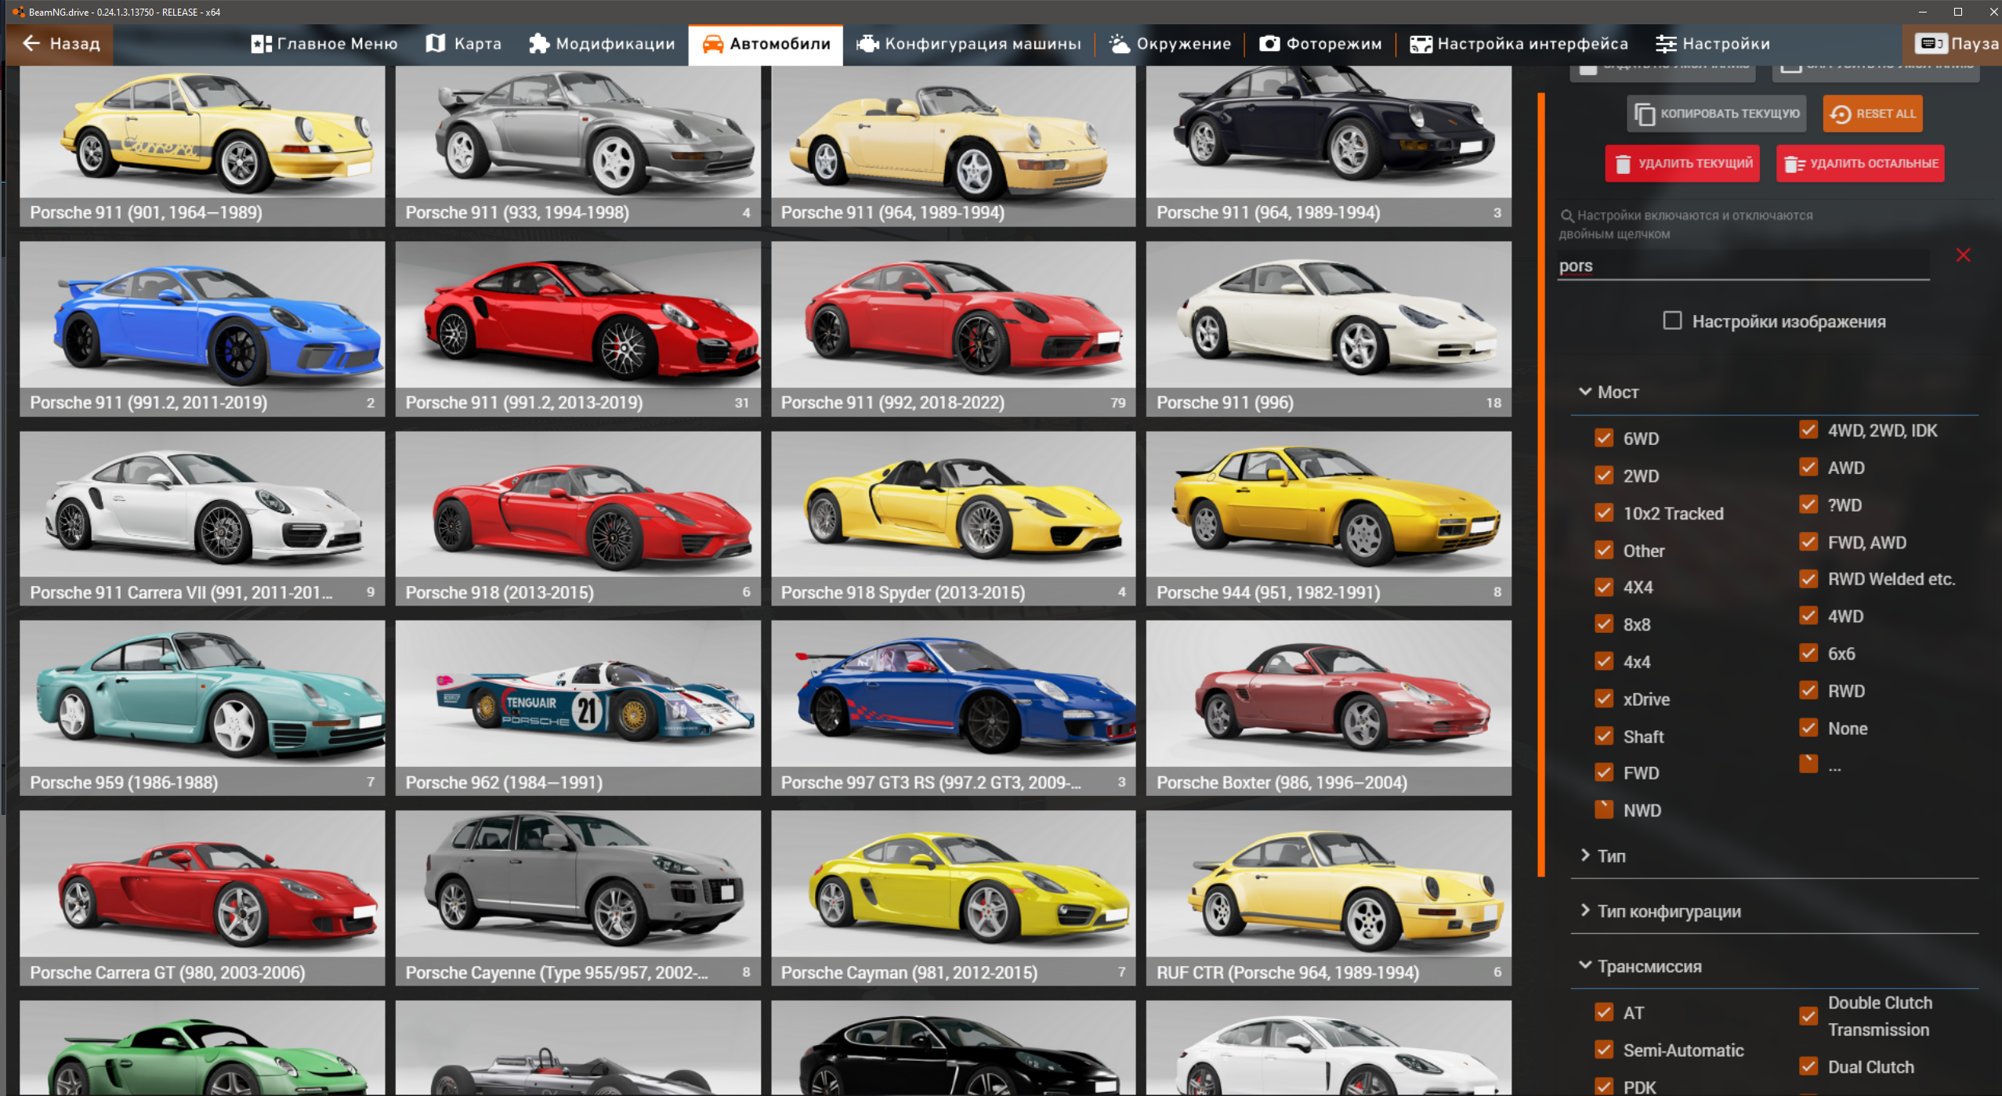Click the УДАЛИТЬ ТЕКУЩИЙ button
Viewport: 2002px width, 1096px height.
tap(1682, 164)
